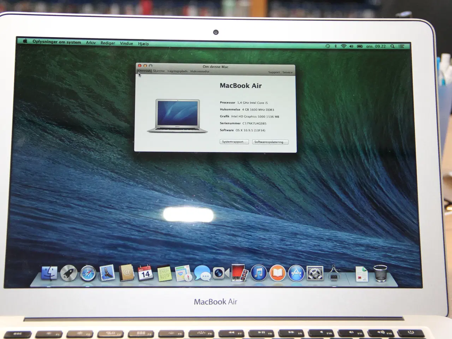
Task: Open Messages speech bubble icon
Action: pos(202,274)
